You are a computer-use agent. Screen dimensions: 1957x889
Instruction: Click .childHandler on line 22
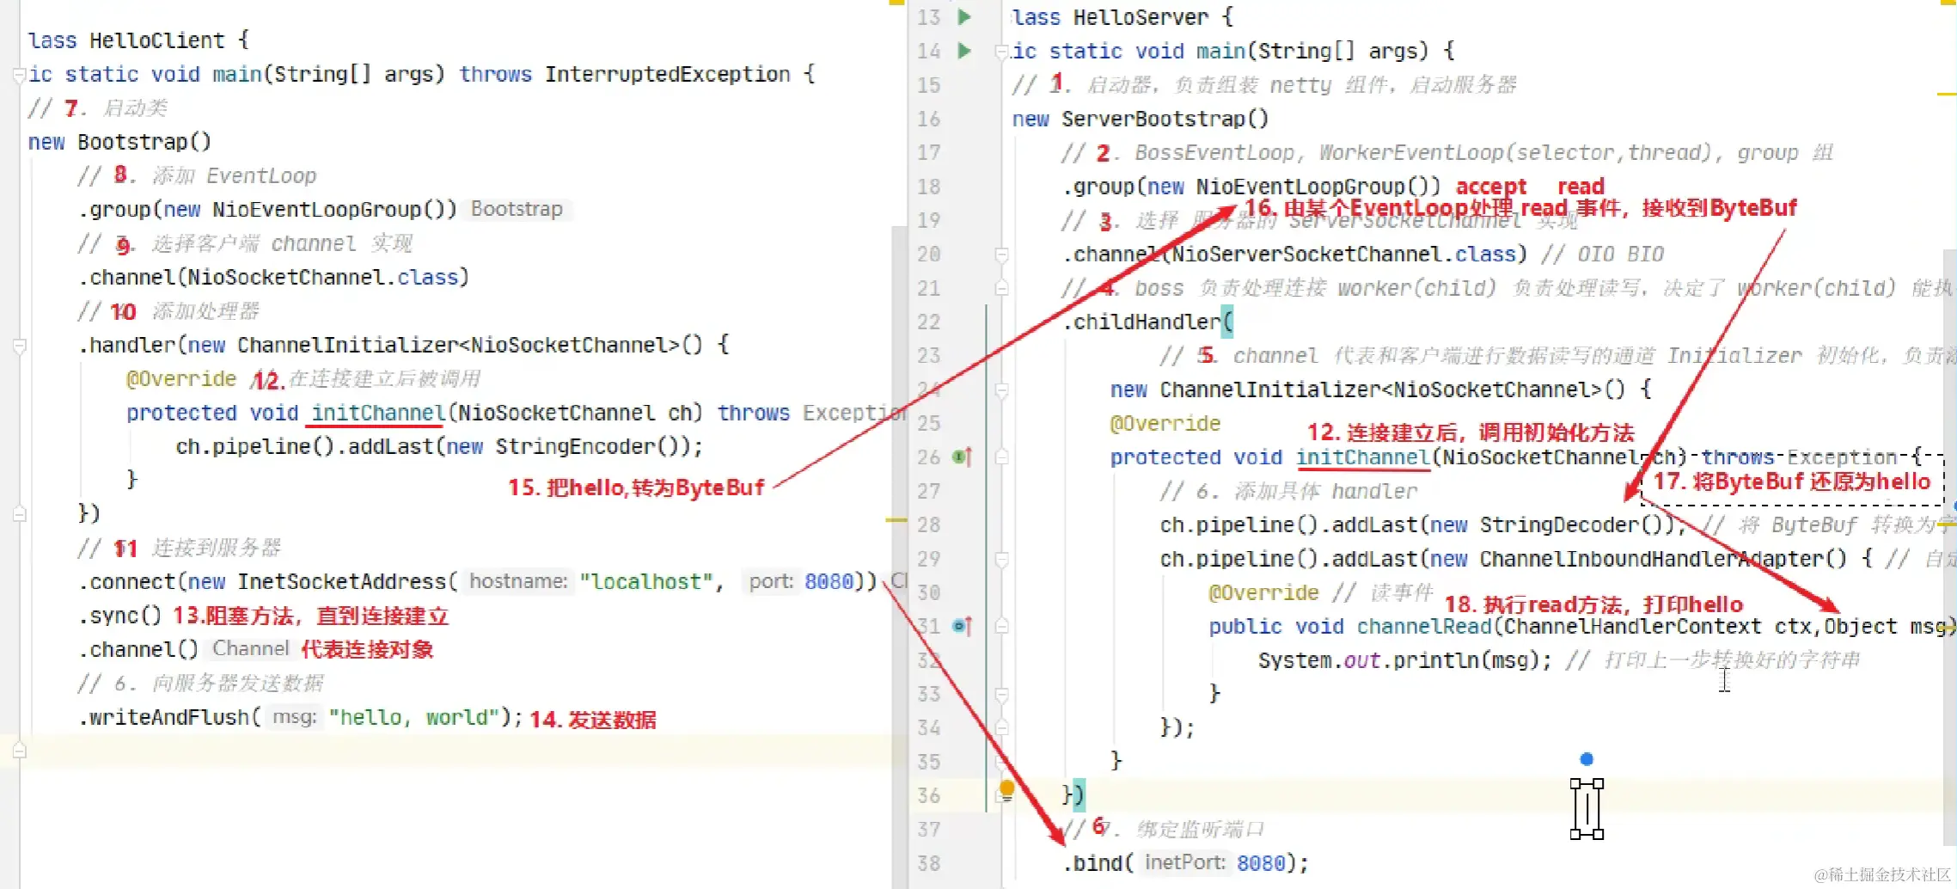1141,322
